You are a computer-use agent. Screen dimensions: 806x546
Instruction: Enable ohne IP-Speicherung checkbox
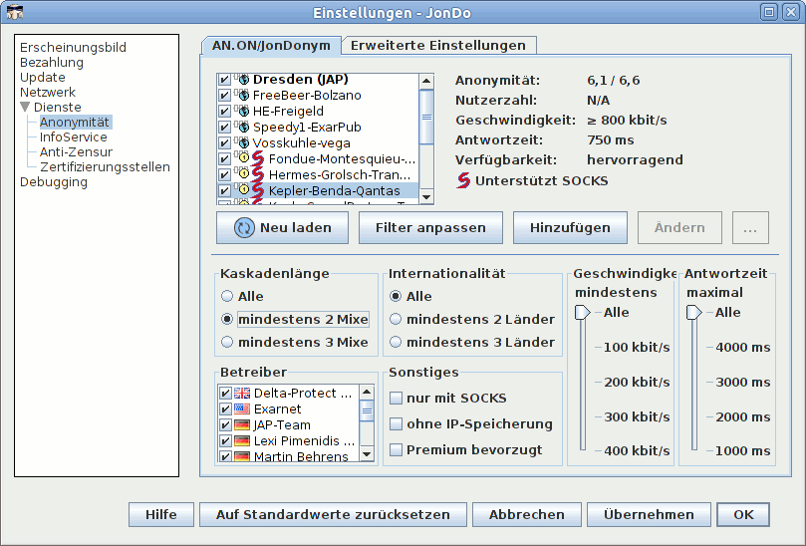coord(396,423)
